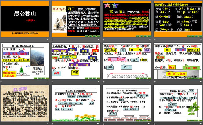Click slide number 6 label
The image size is (203, 125).
click(99, 81)
